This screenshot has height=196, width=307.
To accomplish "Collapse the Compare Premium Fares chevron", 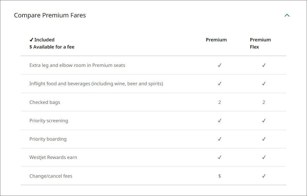I will tap(287, 15).
